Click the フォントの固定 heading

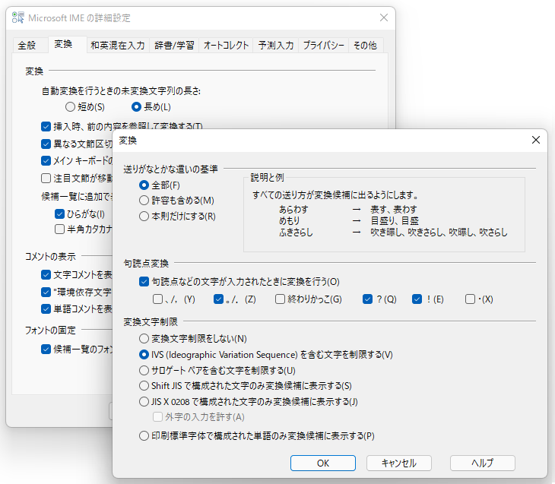[x=50, y=330]
